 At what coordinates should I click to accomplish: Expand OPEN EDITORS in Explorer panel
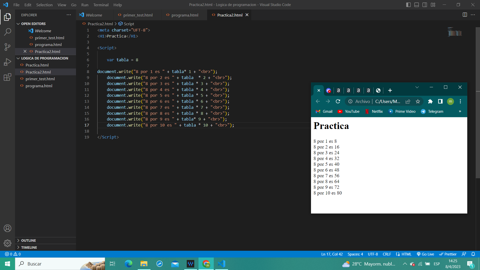(x=18, y=23)
